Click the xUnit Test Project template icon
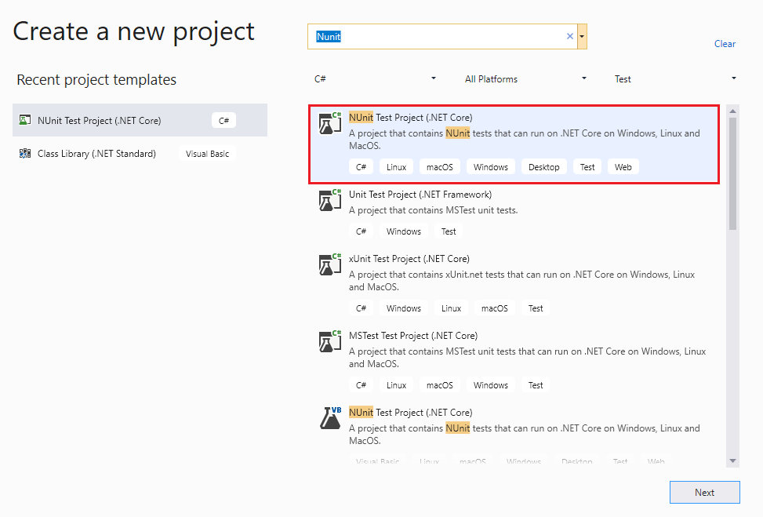The height and width of the screenshot is (517, 763). (329, 264)
